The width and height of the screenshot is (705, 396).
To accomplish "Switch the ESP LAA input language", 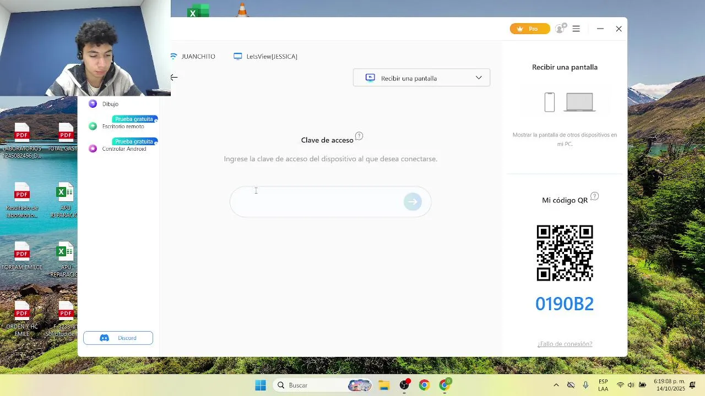I will tap(603, 385).
